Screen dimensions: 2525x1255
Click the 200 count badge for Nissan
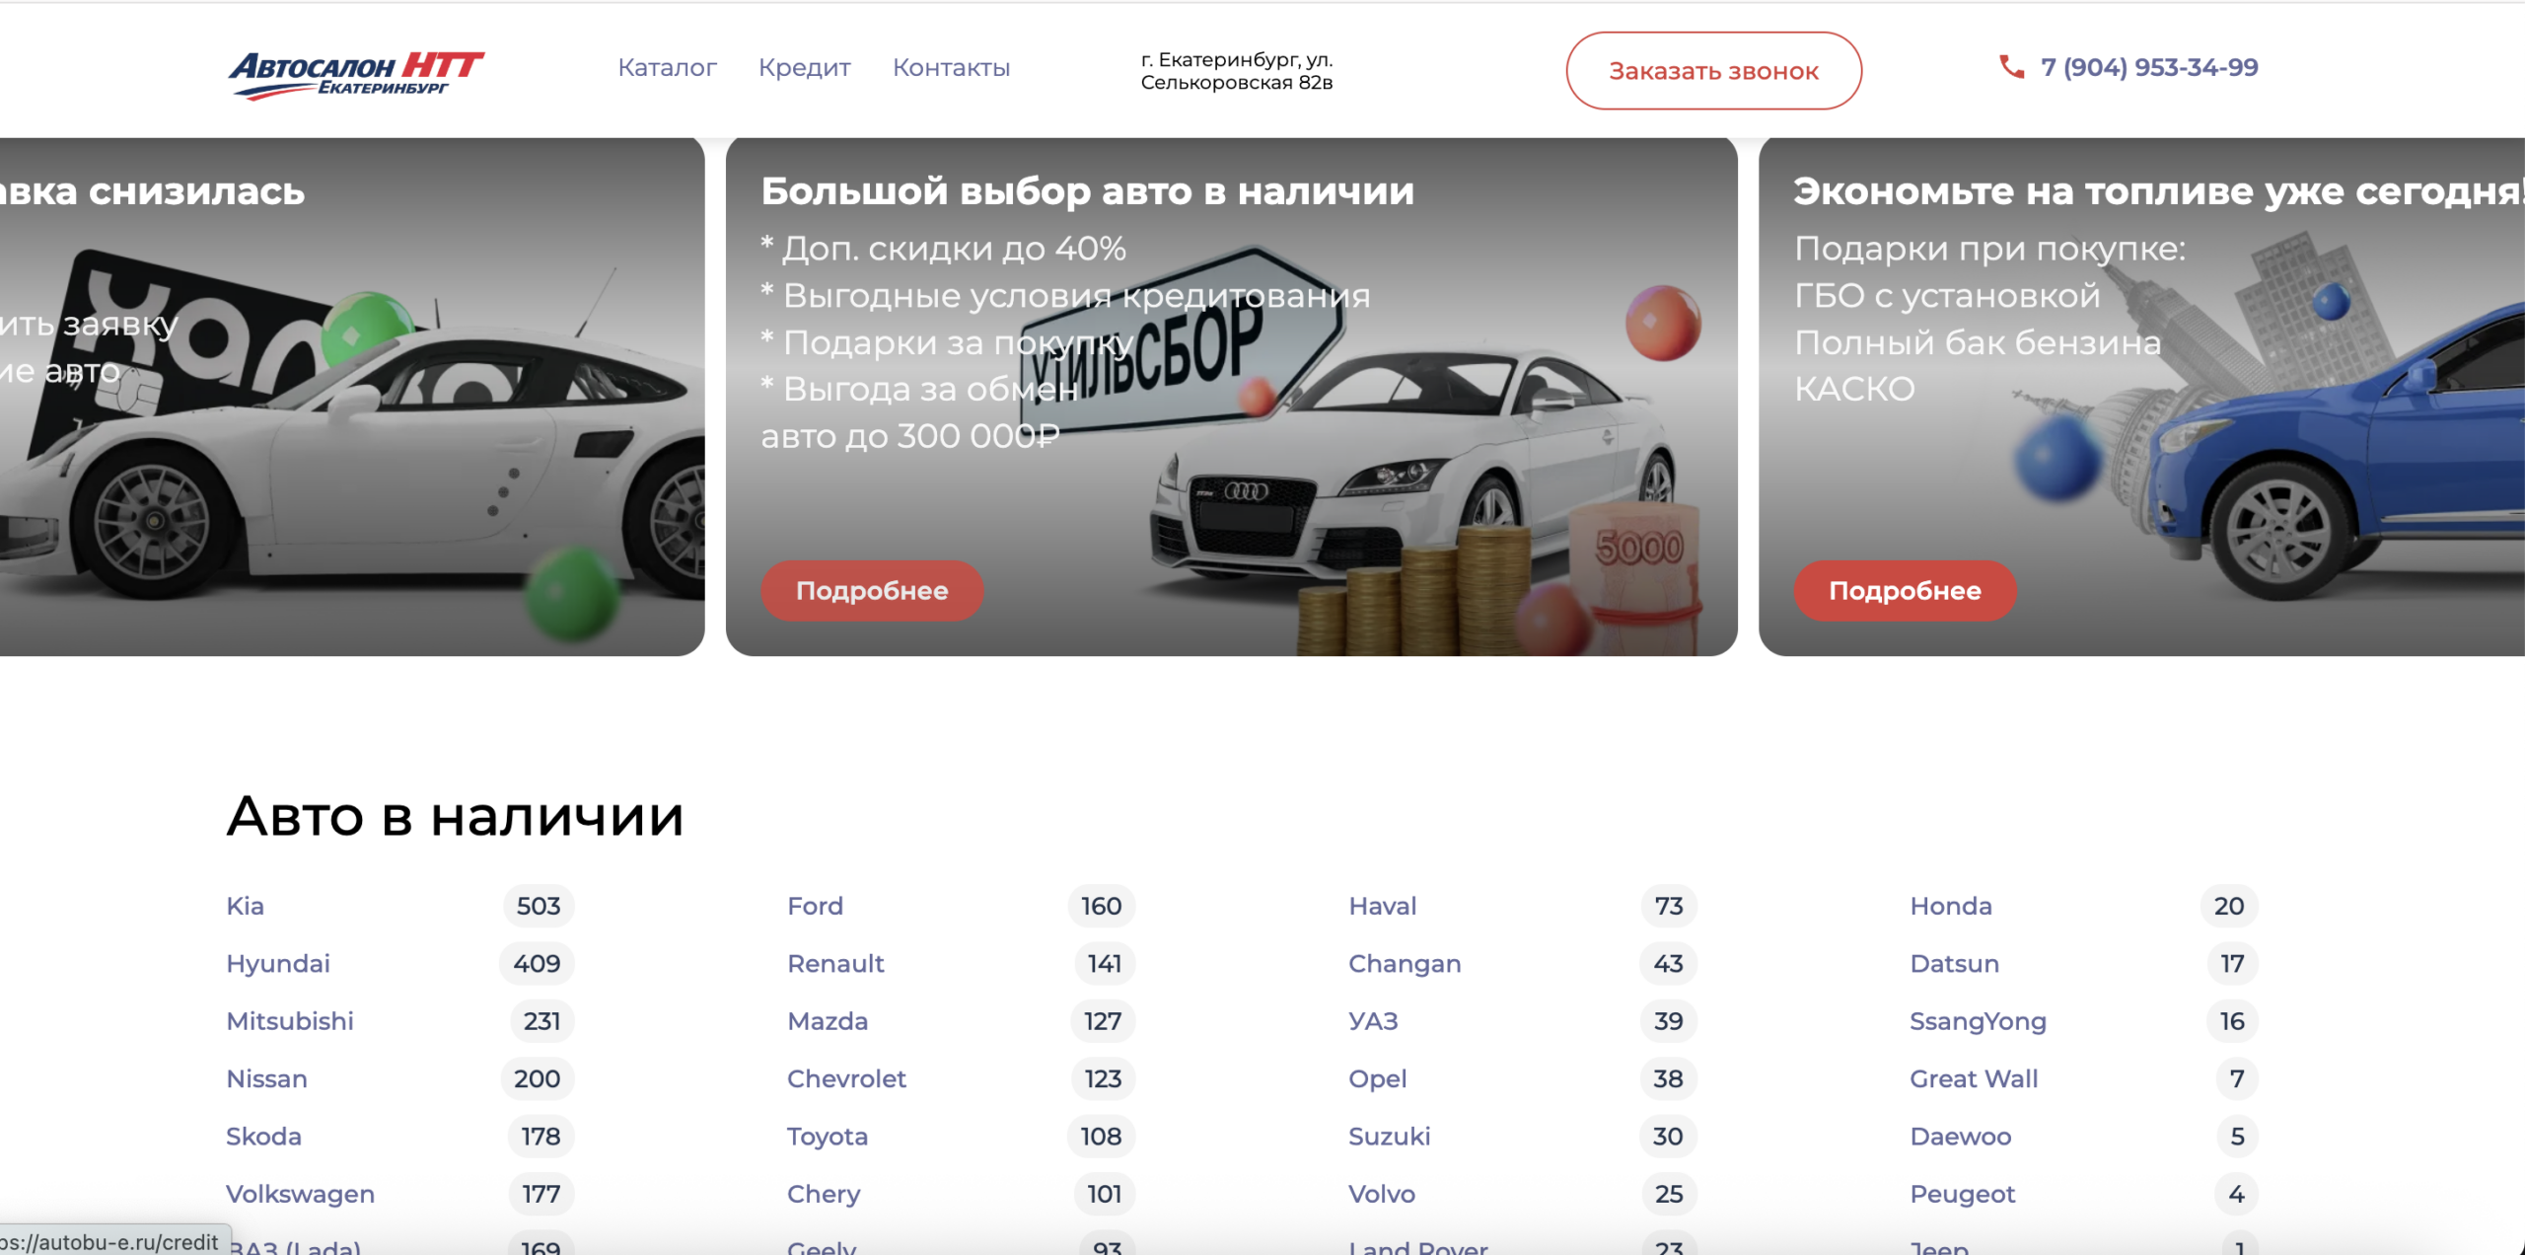[538, 1078]
